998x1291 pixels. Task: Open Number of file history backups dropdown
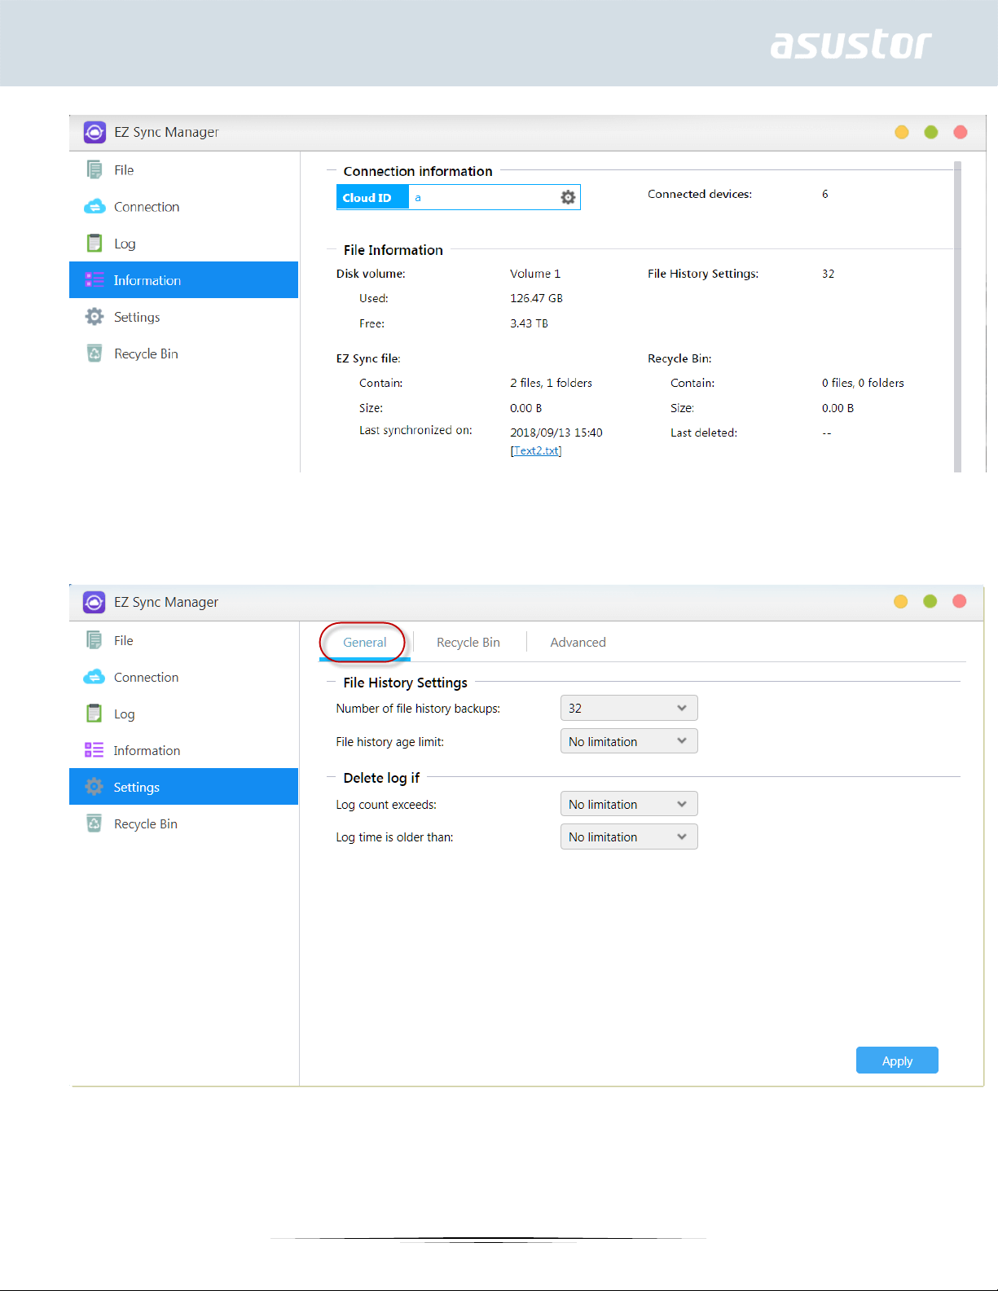pyautogui.click(x=629, y=708)
